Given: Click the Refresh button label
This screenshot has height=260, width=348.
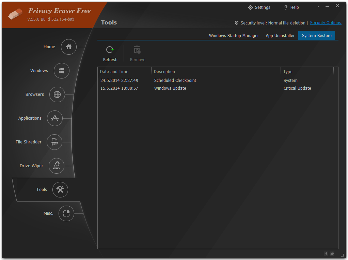Looking at the screenshot, I should pyautogui.click(x=110, y=60).
